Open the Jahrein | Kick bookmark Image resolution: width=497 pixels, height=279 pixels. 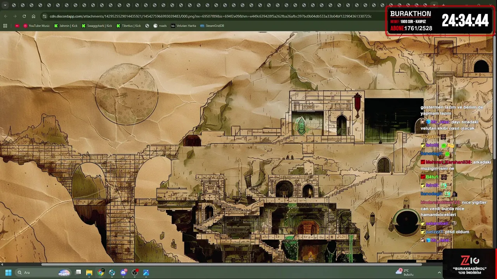(66, 26)
